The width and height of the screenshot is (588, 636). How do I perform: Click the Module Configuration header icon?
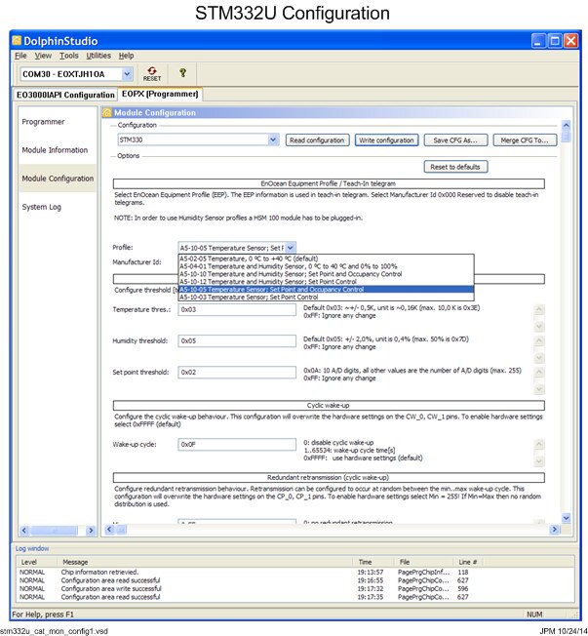107,113
